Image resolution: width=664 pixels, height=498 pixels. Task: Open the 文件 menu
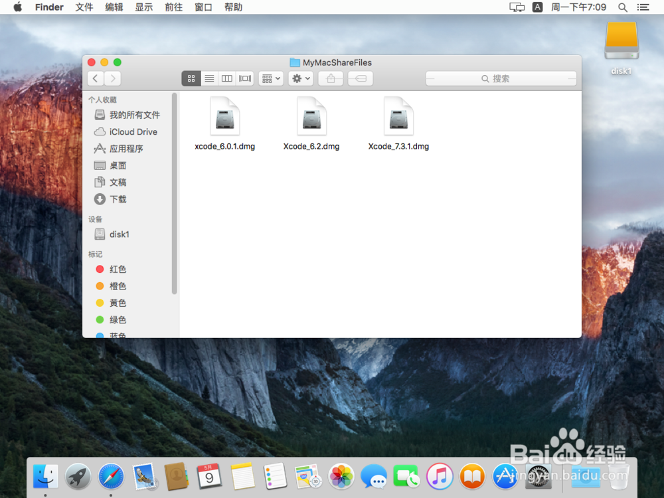pyautogui.click(x=84, y=7)
